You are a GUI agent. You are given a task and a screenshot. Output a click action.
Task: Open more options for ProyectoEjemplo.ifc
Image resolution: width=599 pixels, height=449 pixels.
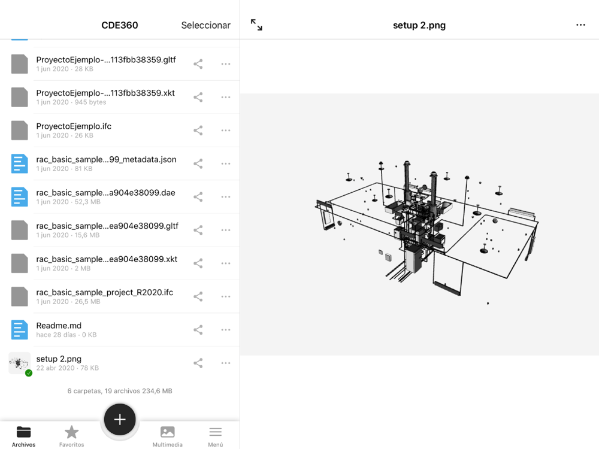(226, 130)
